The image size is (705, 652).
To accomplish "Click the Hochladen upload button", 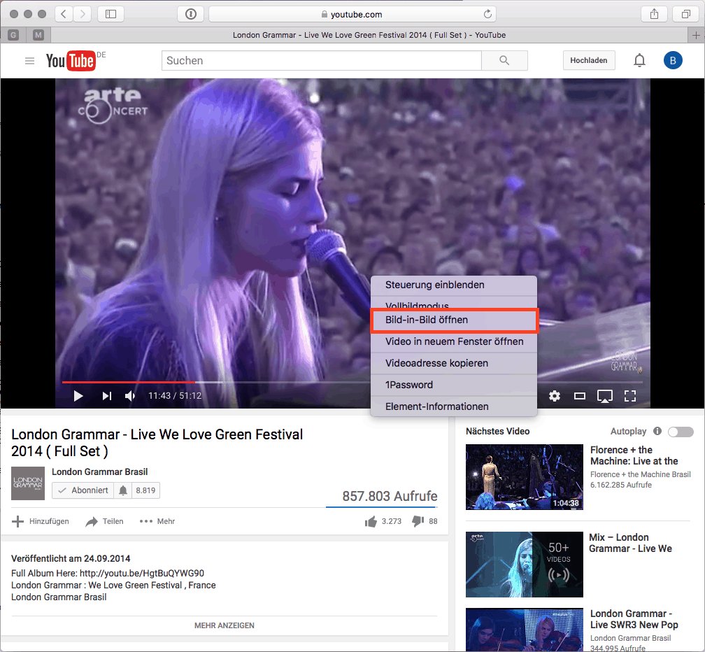I will click(x=588, y=61).
